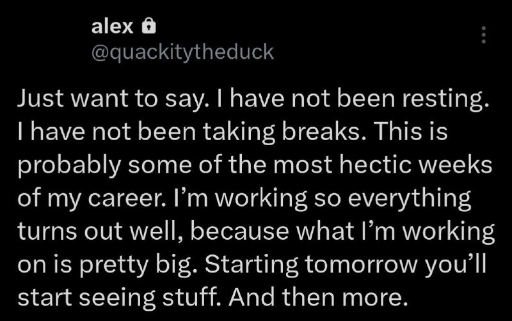
Task: Open the three-dot more options menu
Action: coord(484,35)
